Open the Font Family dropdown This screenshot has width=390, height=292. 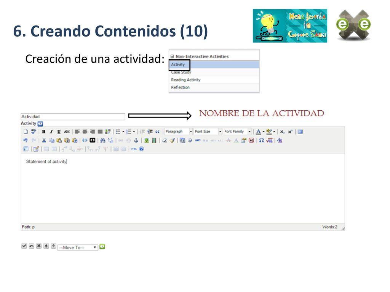coord(237,132)
